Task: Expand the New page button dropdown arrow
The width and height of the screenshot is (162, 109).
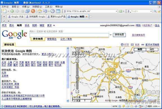Action: point(8,11)
